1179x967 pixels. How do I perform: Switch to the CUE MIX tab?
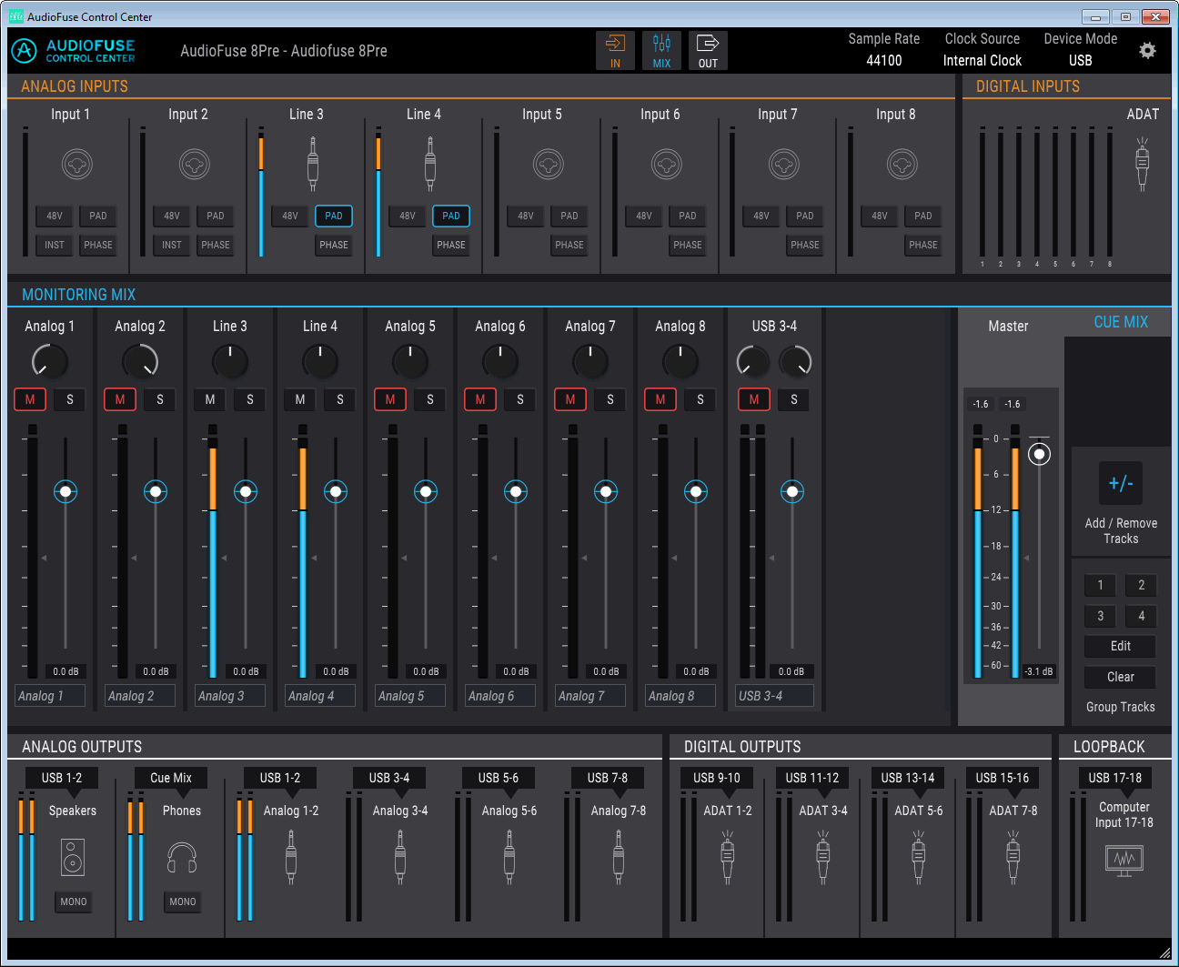click(x=1121, y=322)
